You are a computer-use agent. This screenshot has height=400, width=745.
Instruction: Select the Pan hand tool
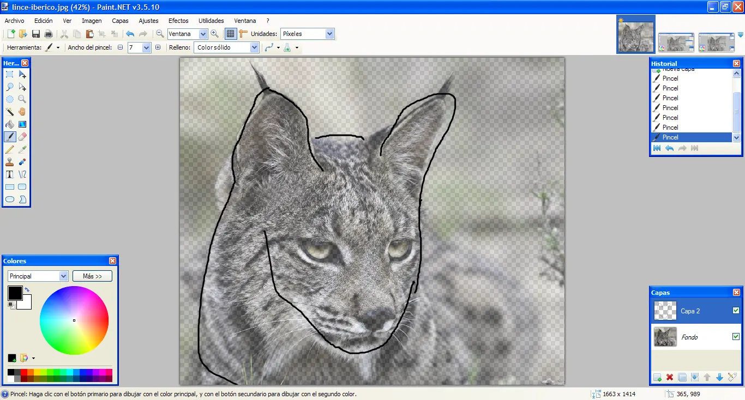[22, 112]
